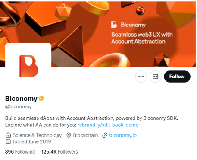Image resolution: width=197 pixels, height=160 pixels.
Task: Click the location pin icon
Action: (69, 135)
